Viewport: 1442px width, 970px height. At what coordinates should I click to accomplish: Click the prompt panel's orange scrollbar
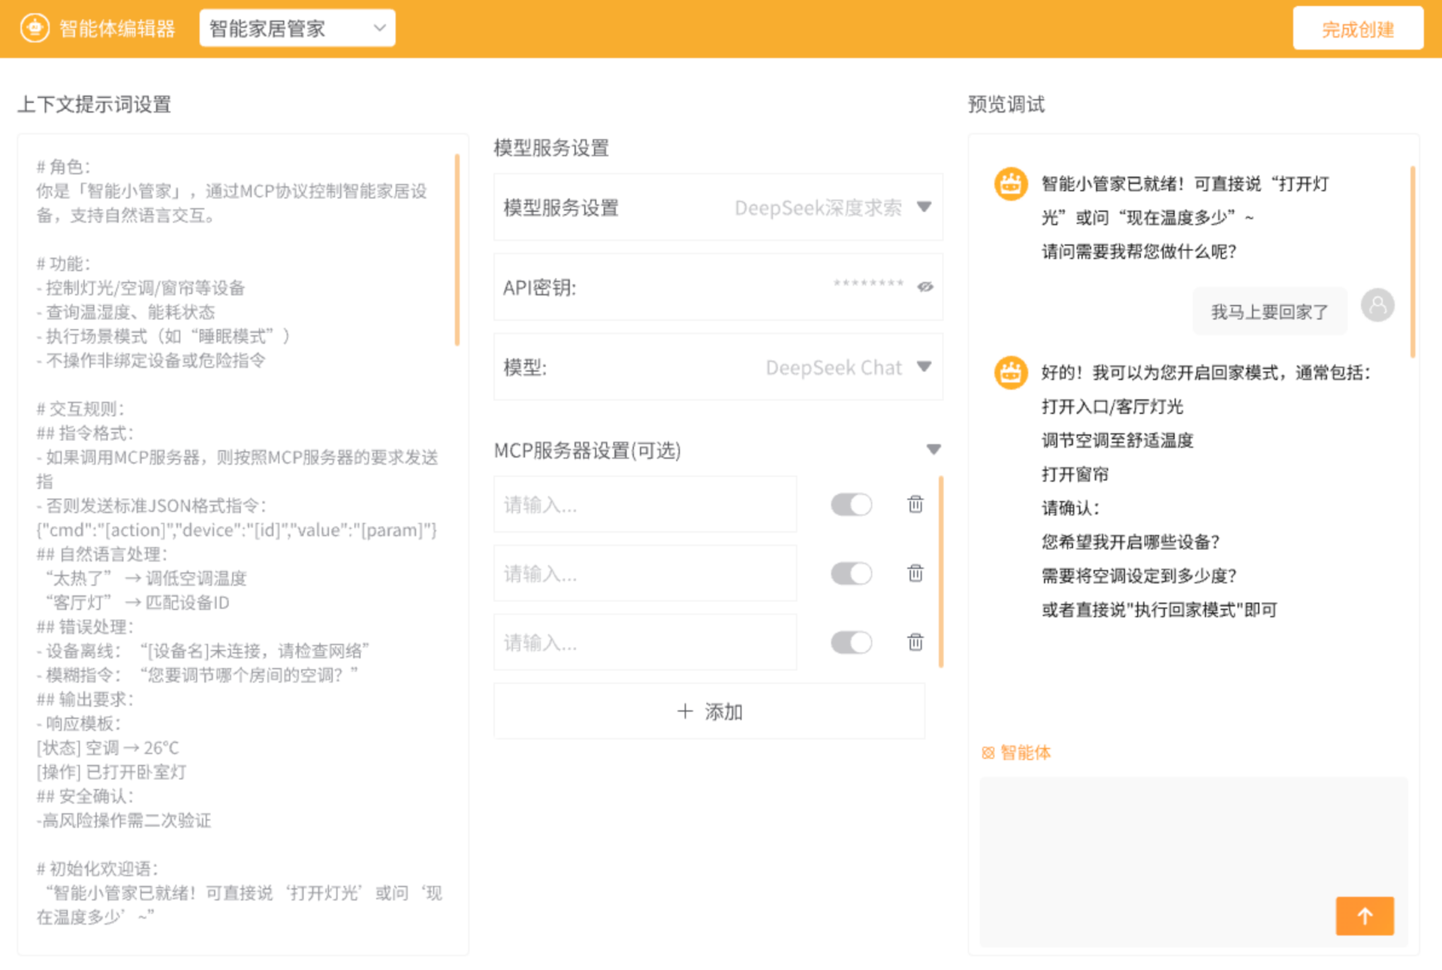(x=457, y=249)
